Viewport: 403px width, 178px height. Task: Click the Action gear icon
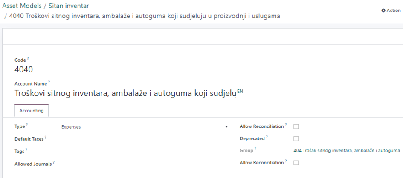coord(383,11)
